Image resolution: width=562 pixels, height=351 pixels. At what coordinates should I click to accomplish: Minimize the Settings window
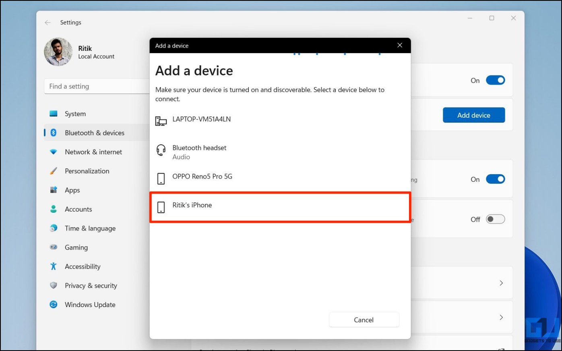click(x=470, y=18)
